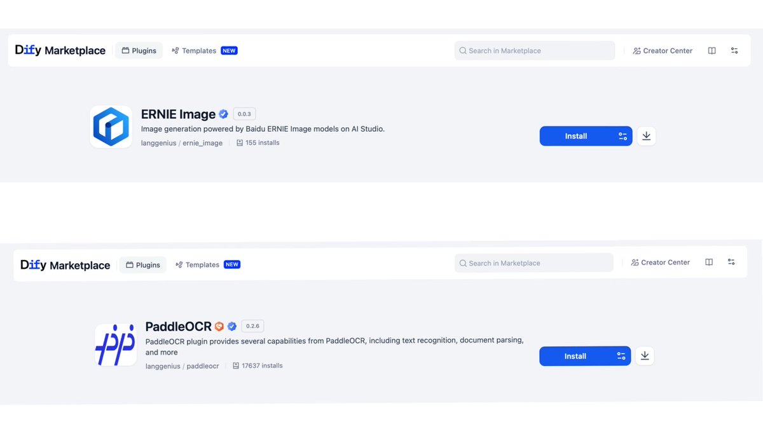This screenshot has width=763, height=429.
Task: Open the Plugins tab in bottom header
Action: pyautogui.click(x=142, y=265)
